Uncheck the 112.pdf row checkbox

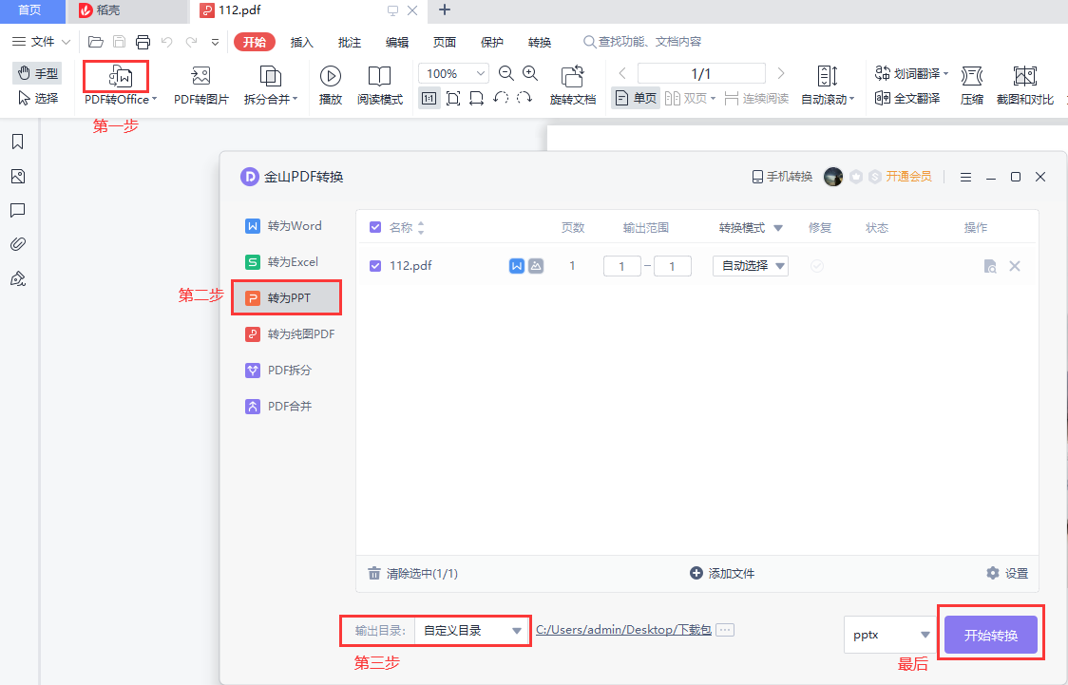375,266
